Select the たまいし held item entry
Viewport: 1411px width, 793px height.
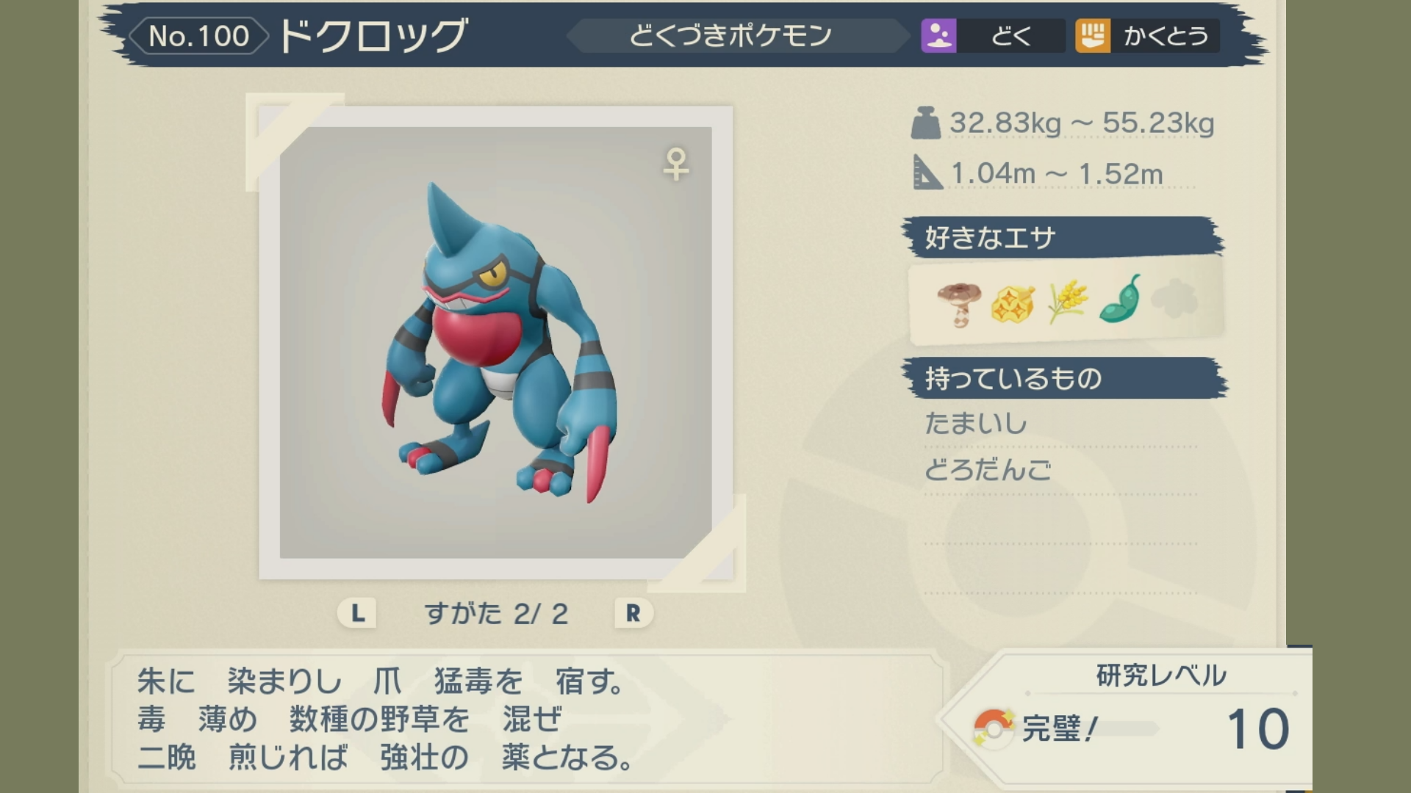click(x=976, y=424)
